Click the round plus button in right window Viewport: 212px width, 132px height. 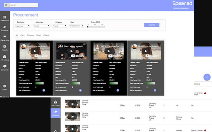pos(207,77)
